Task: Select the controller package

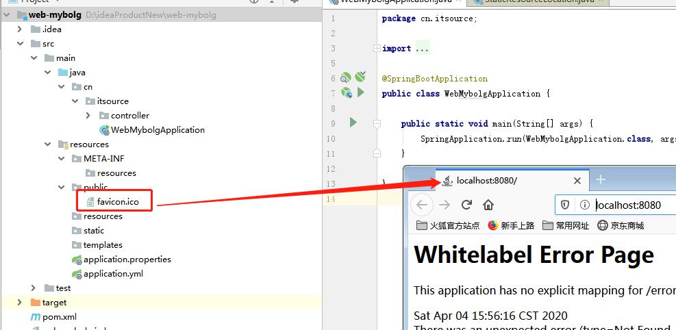Action: click(129, 116)
